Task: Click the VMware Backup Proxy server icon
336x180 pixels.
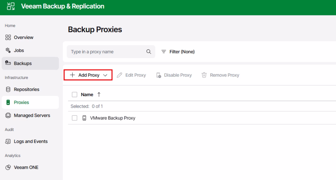Action: 84,118
